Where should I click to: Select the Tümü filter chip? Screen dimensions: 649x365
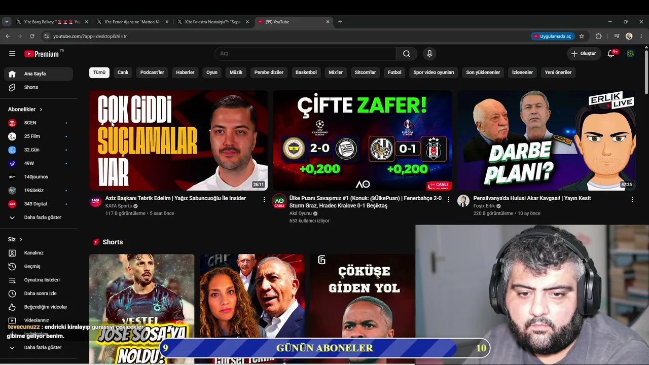coord(99,72)
